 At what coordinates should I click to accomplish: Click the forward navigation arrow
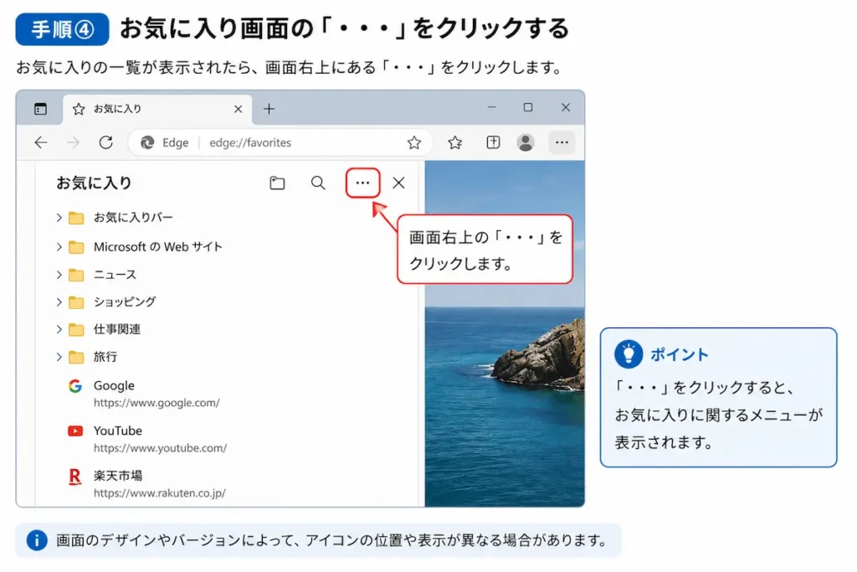(74, 142)
